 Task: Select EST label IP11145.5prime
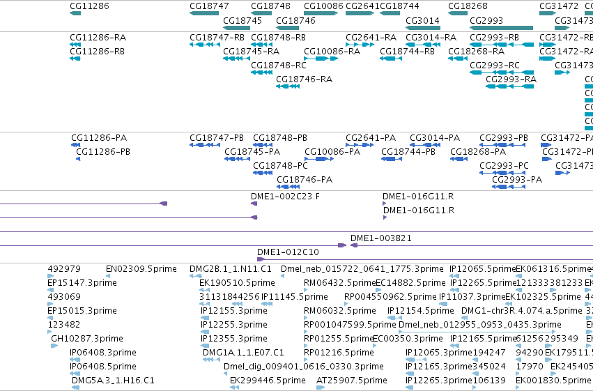(x=295, y=297)
